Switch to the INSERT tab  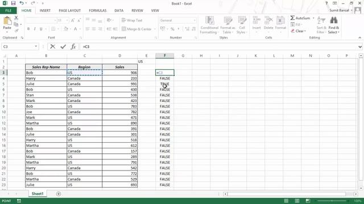click(45, 10)
